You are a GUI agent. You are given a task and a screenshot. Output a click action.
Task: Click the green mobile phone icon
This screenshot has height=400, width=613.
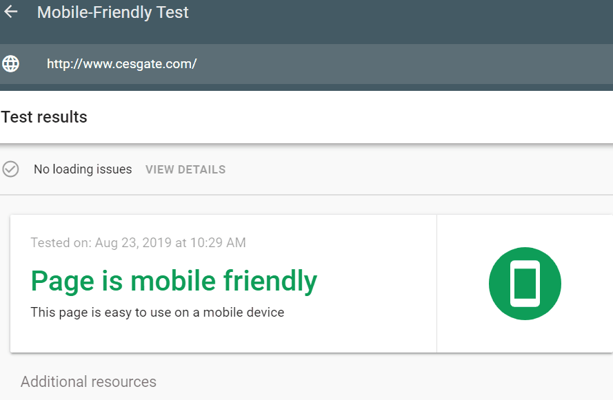[x=525, y=284]
